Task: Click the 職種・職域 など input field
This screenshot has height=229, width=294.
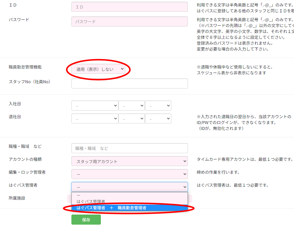Action: tap(129, 148)
